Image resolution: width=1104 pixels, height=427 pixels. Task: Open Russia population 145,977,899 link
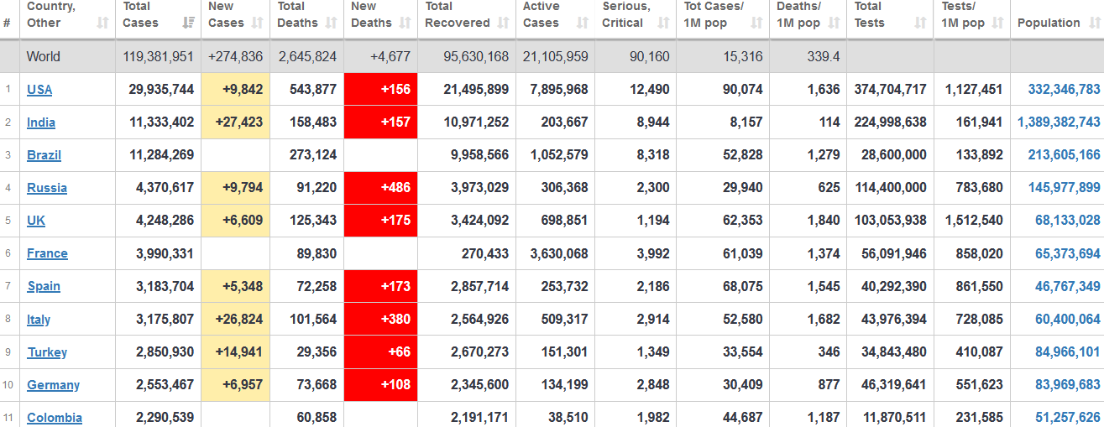tap(1064, 188)
